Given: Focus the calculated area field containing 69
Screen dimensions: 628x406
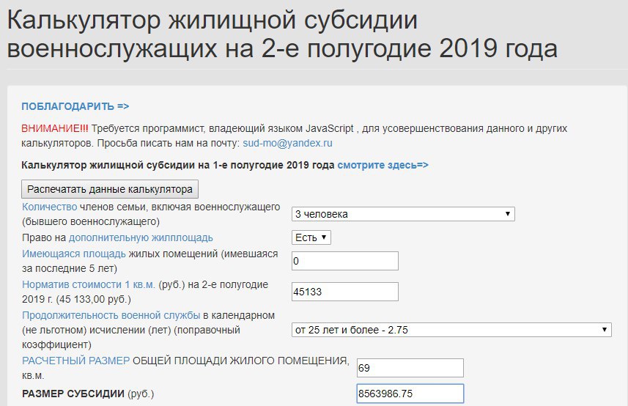Looking at the screenshot, I should click(410, 368).
